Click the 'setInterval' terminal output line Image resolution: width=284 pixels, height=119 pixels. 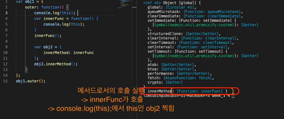tap(188, 47)
